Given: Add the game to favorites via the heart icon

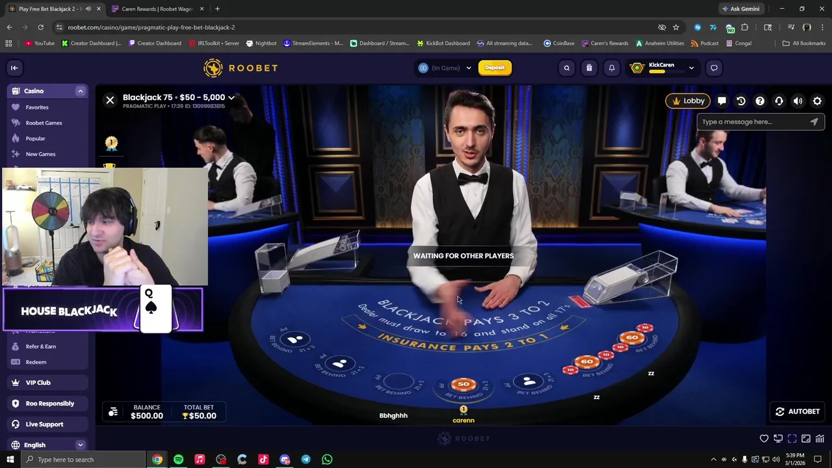Looking at the screenshot, I should coord(764,439).
